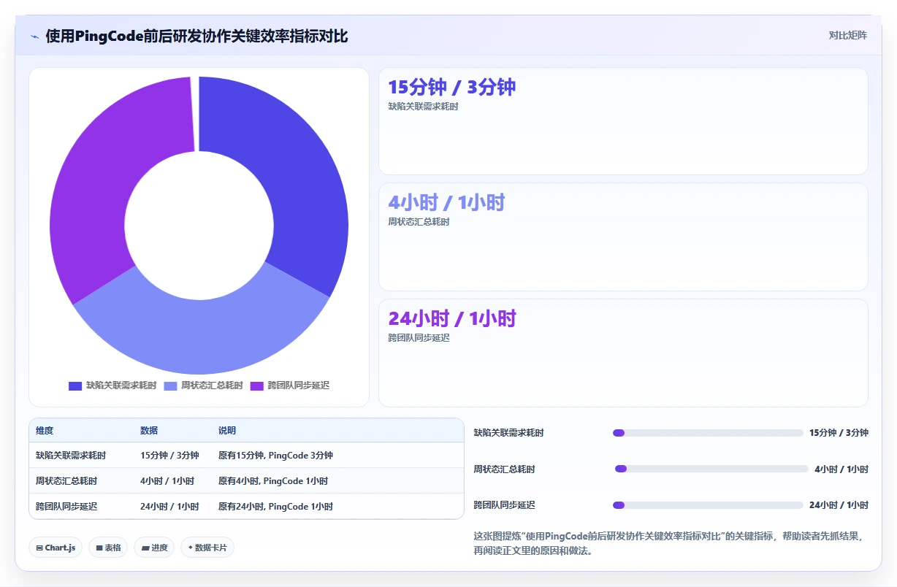Toggle the 周状态汇总耗时 legend swatch
This screenshot has width=897, height=587.
pos(170,385)
